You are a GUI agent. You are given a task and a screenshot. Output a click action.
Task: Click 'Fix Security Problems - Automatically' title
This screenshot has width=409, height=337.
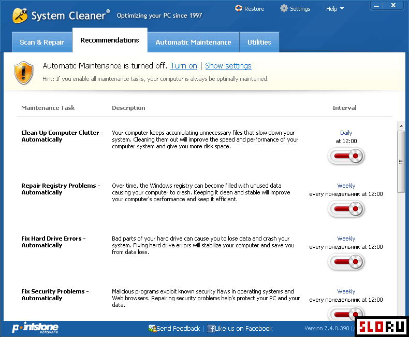point(55,294)
